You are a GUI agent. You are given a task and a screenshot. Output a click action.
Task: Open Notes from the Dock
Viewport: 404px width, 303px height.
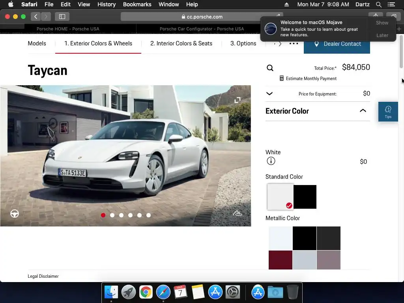[x=198, y=292]
